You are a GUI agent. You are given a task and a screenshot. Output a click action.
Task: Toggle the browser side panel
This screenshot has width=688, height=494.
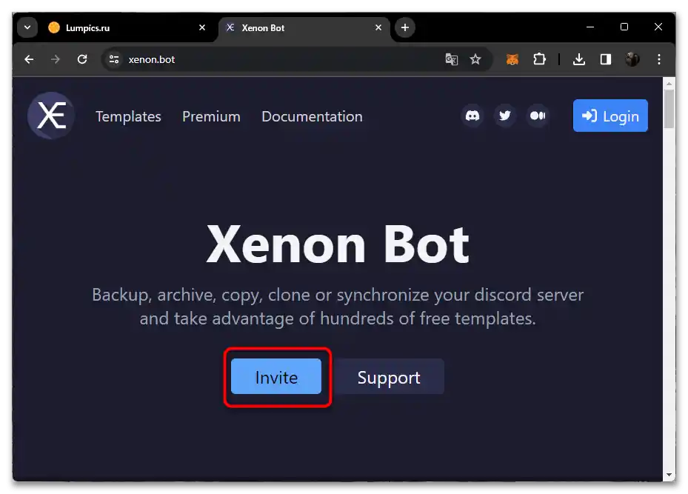coord(606,59)
